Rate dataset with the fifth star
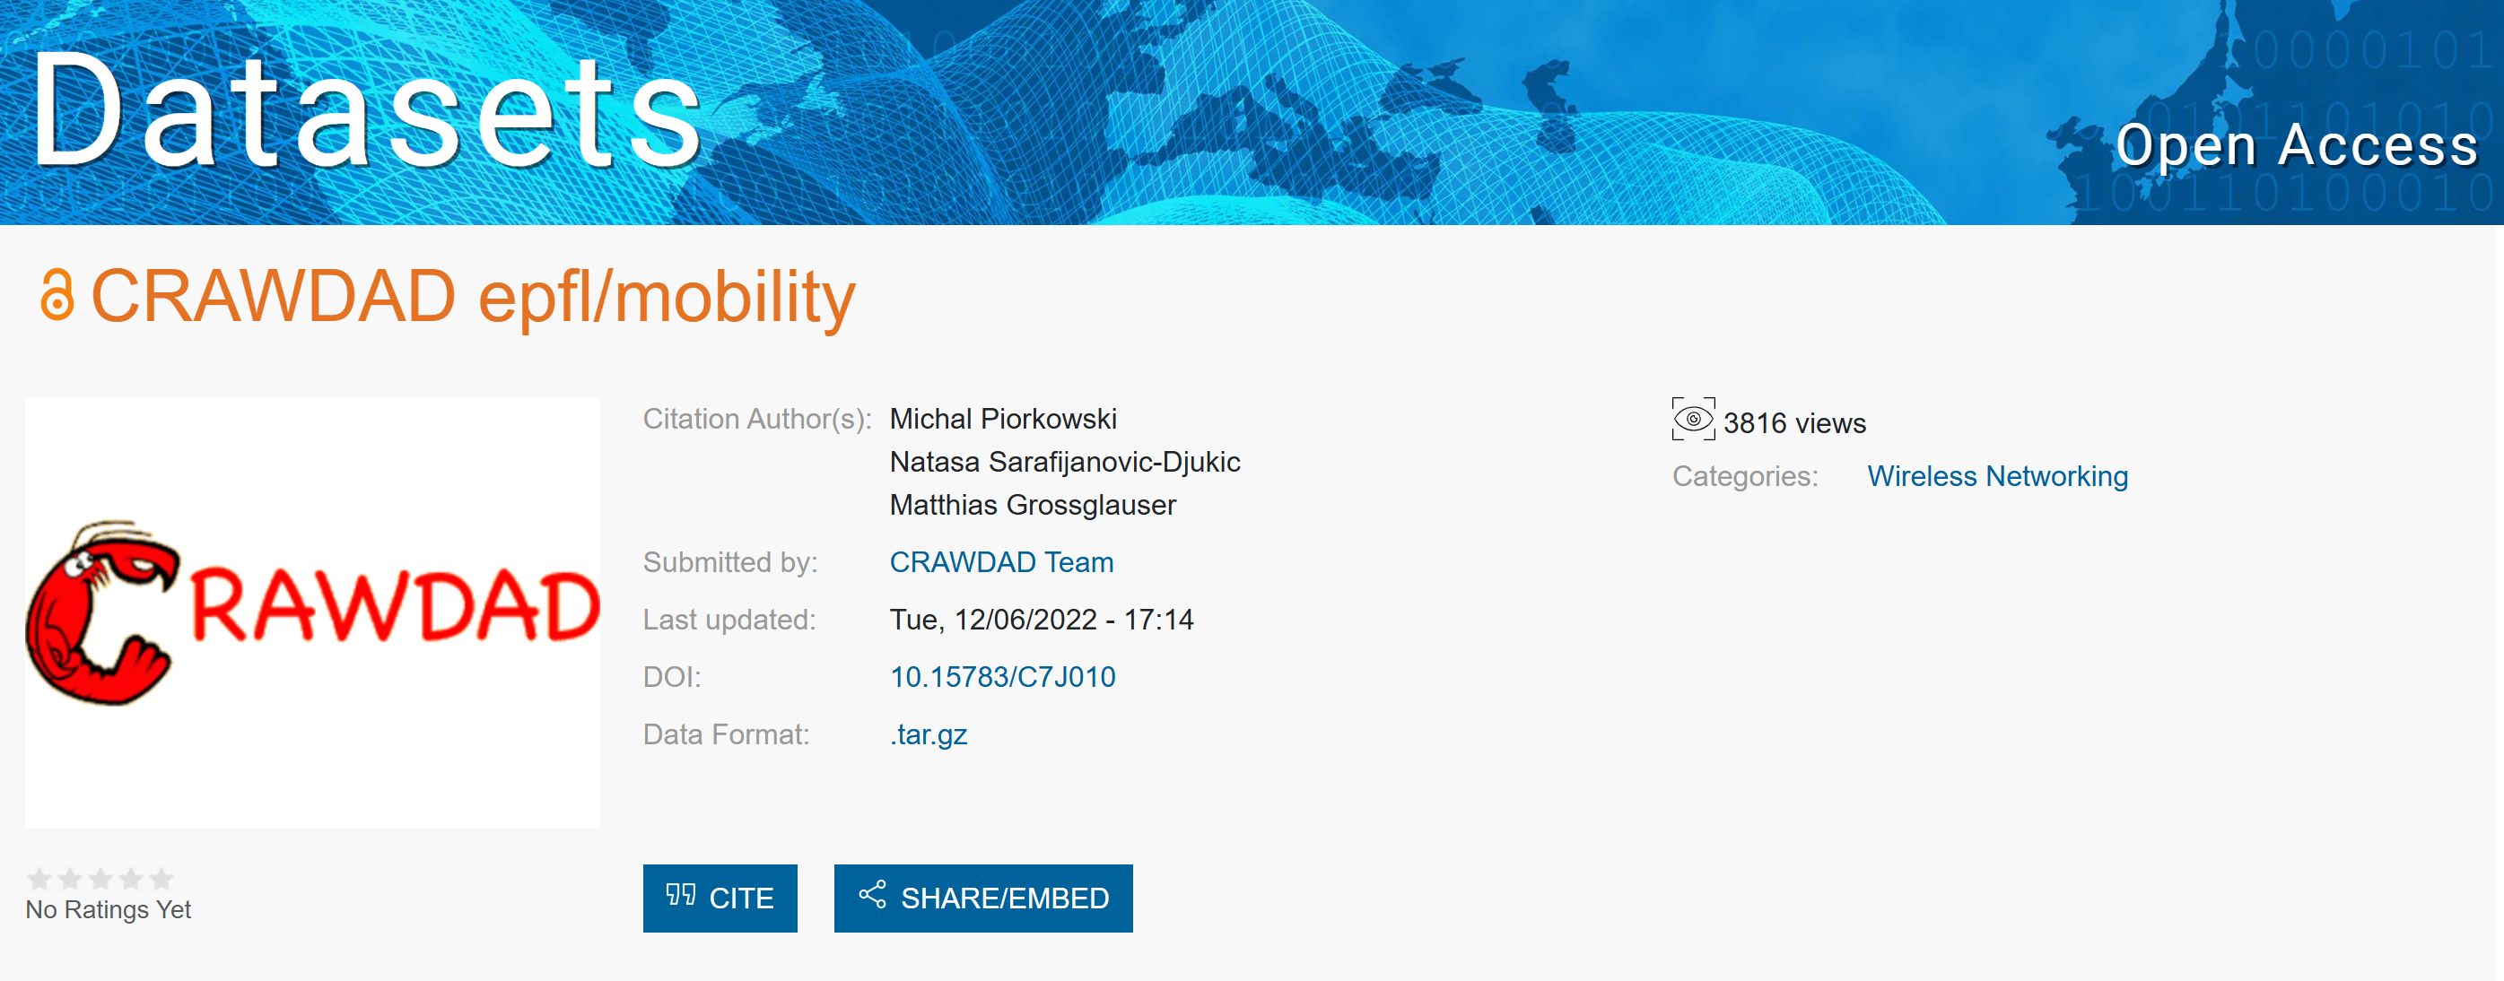 click(x=161, y=879)
